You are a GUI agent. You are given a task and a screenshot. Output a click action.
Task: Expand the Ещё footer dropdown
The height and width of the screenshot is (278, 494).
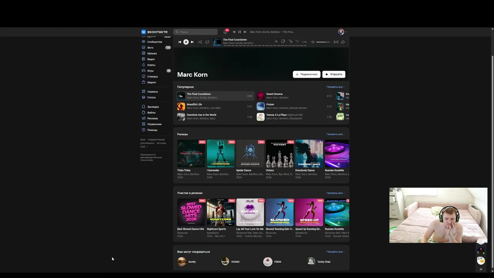tap(144, 147)
